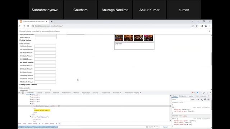This screenshot has height=129, width=230.
Task: Open the Chrome profile icon
Action: pos(206,26)
